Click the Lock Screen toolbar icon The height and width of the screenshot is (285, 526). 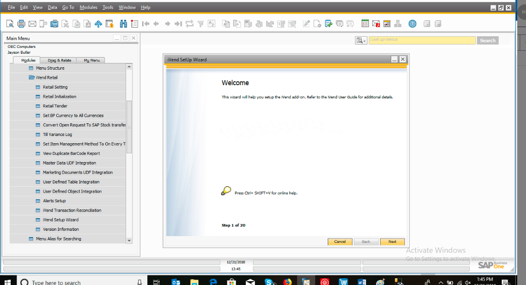(110, 24)
